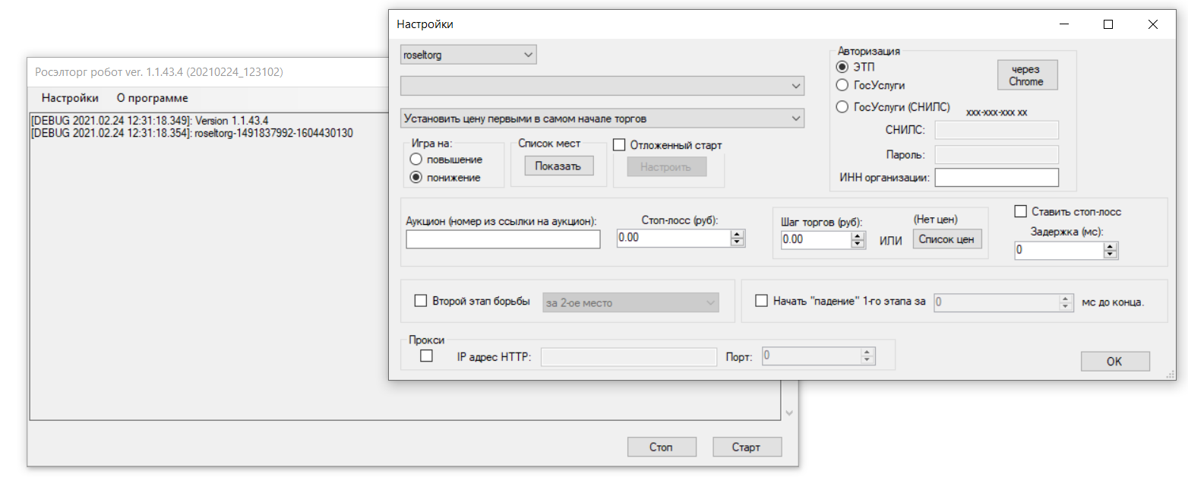Viewport: 1188px width, 487px height.
Task: Click OK button in Настройки dialog
Action: pos(1114,362)
